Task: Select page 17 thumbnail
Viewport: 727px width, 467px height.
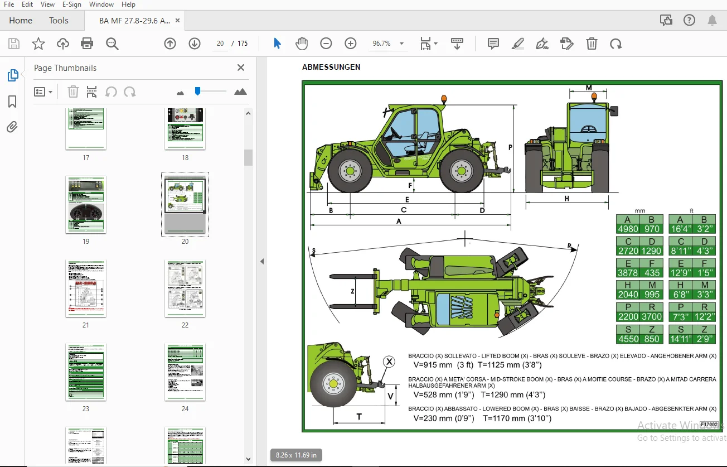Action: coord(86,129)
